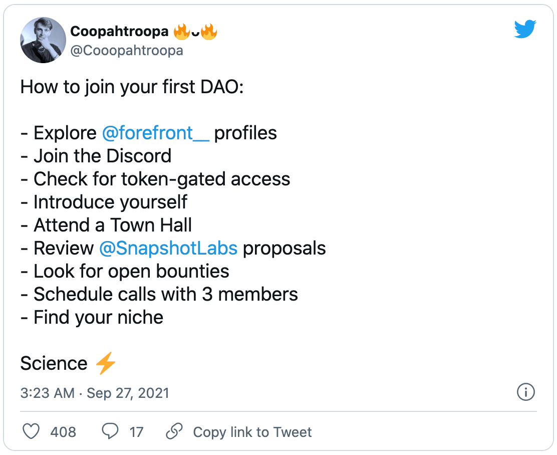Screen dimensions: 557x455
Task: Click the chain link icon
Action: pos(174,431)
